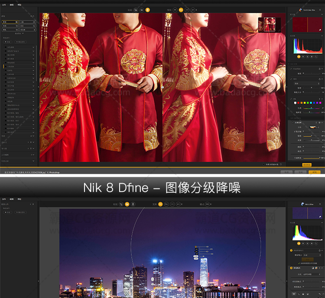The height and width of the screenshot is (298, 325).
Task: Click 1:1 zoom button in Color Efex toolbar
Action: coord(187,10)
